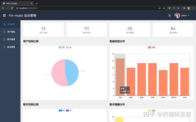Screen dimensions: 196x122
Task: Click the admin avatar picture
Action: (177, 16)
